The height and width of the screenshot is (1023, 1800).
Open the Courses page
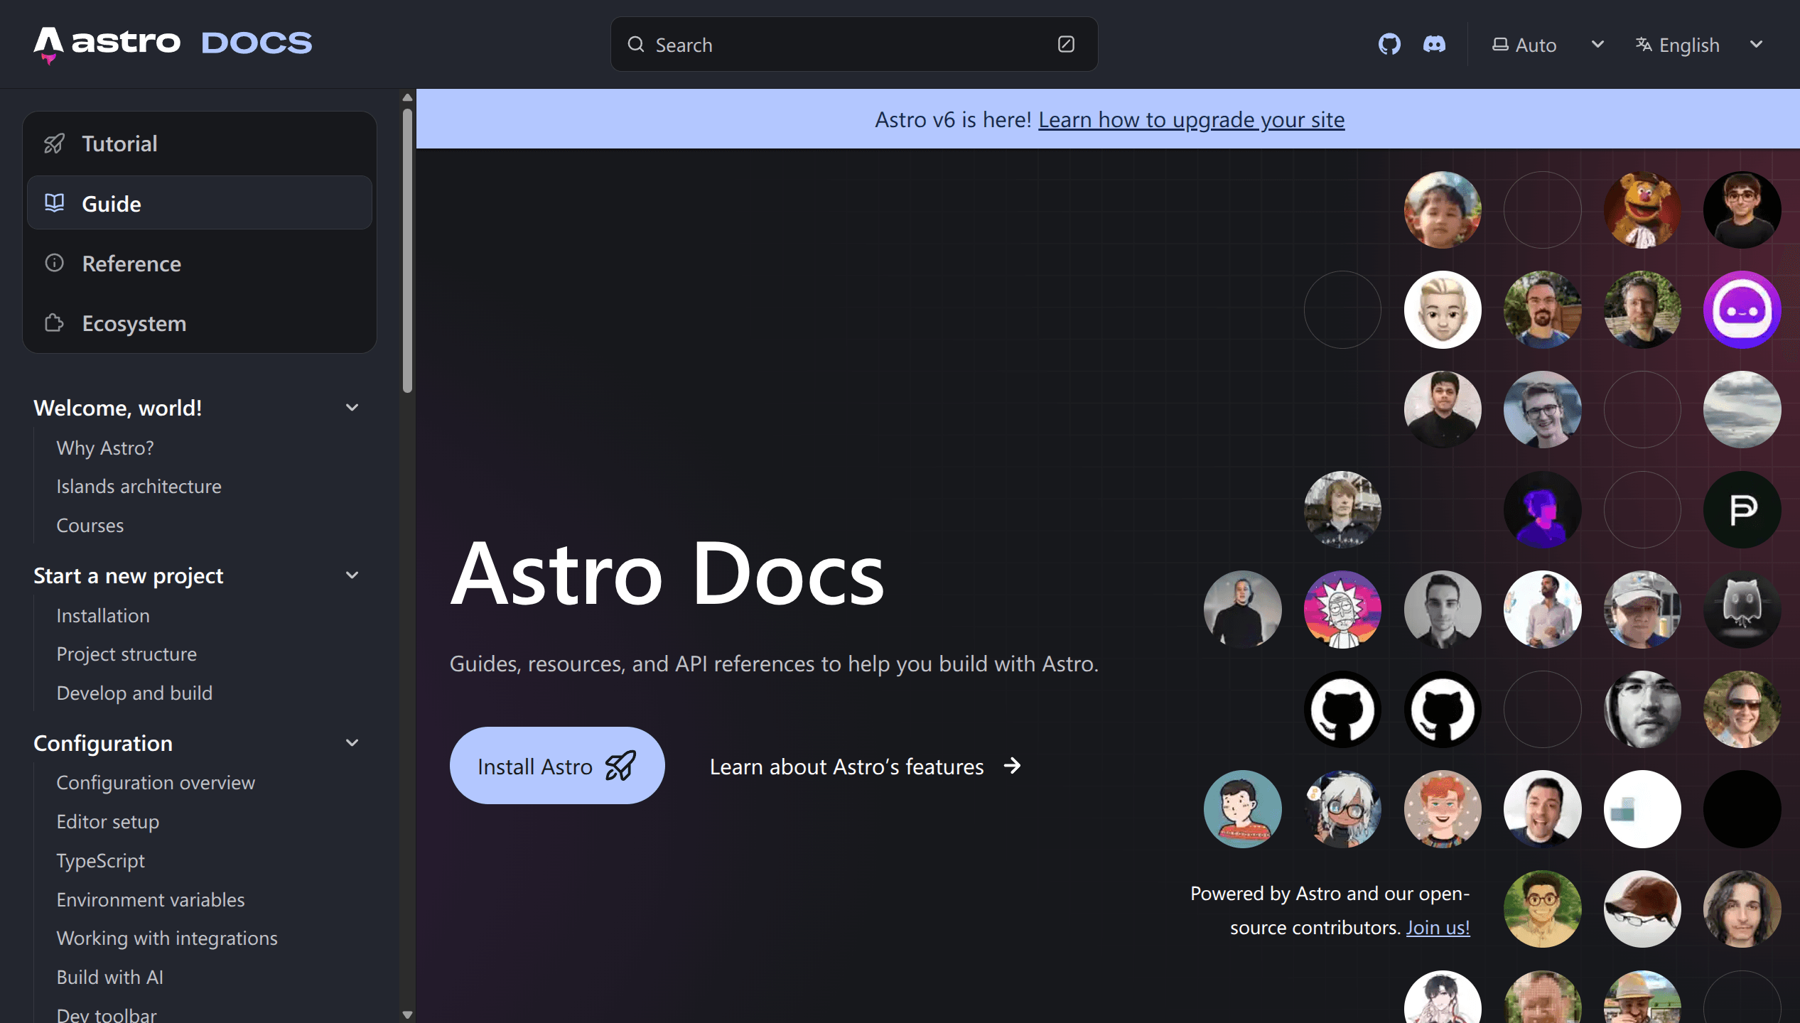click(90, 525)
